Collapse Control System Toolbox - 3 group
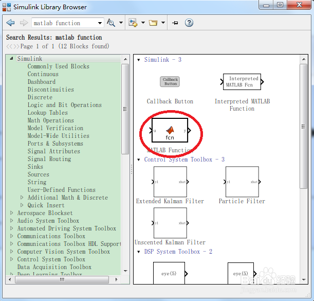Image resolution: width=314 pixels, height=301 pixels. pyautogui.click(x=138, y=160)
